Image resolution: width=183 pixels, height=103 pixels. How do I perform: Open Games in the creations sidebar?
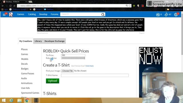[x=25, y=54]
